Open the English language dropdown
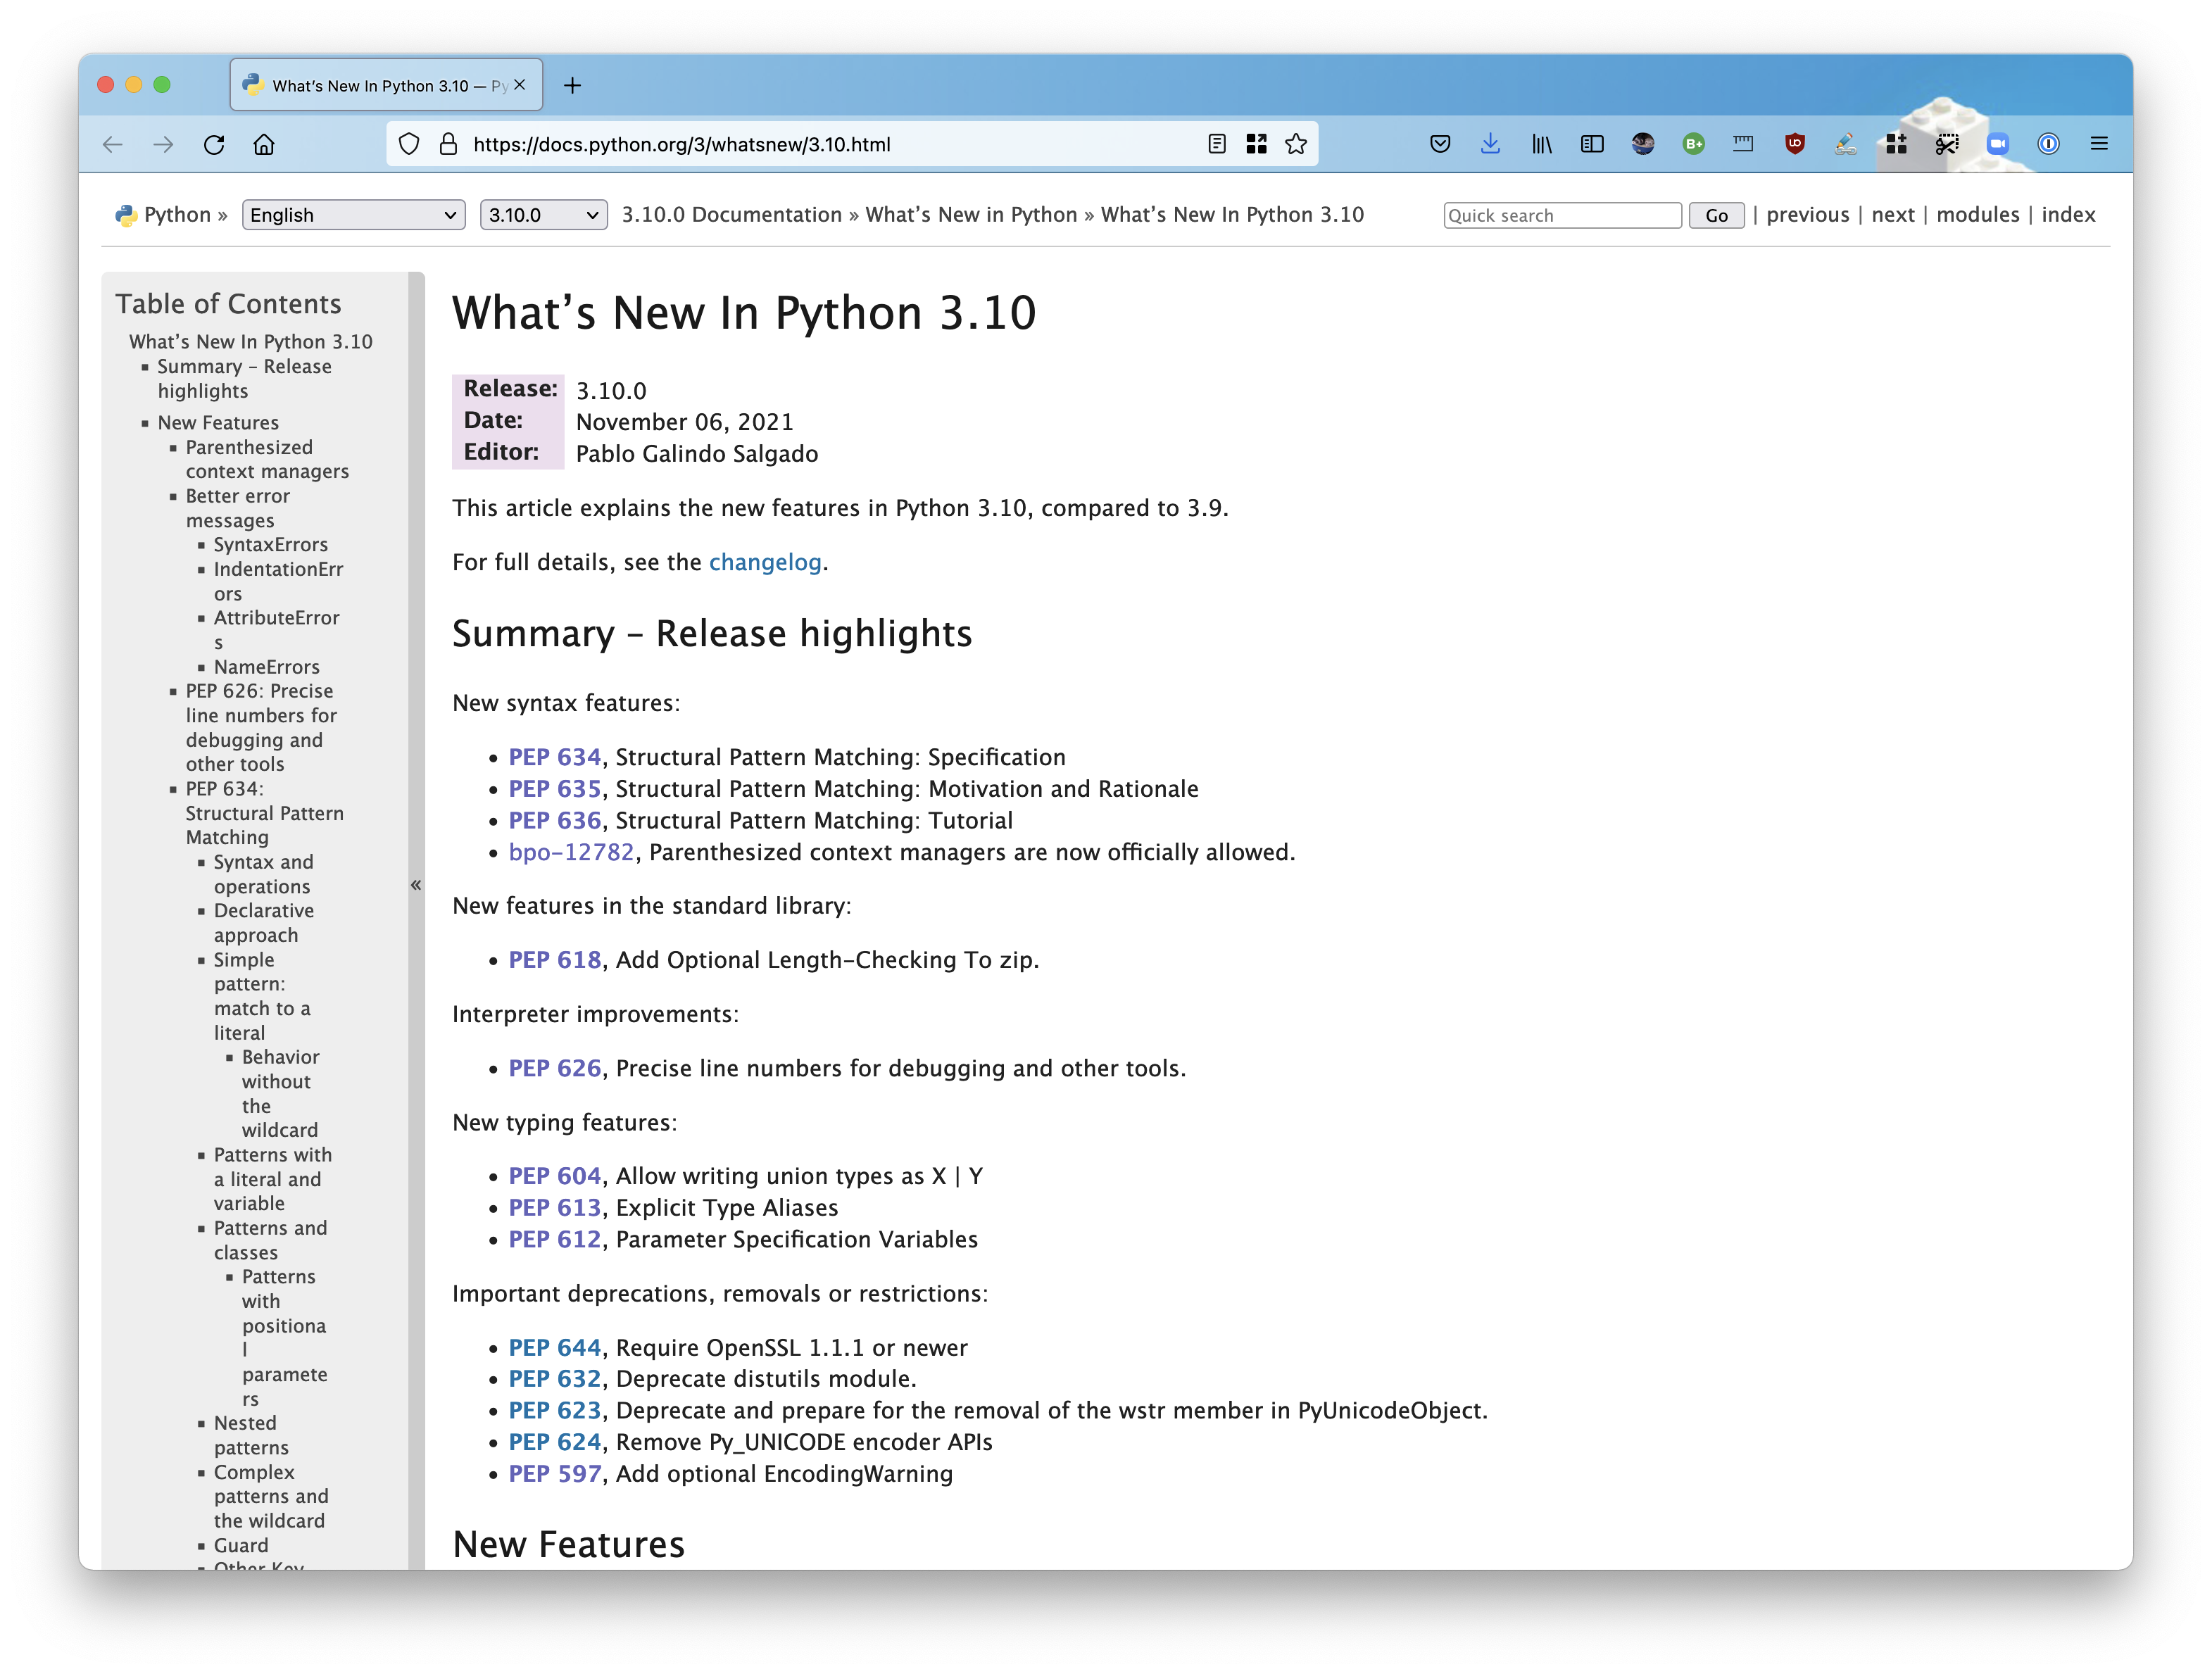 click(x=353, y=214)
